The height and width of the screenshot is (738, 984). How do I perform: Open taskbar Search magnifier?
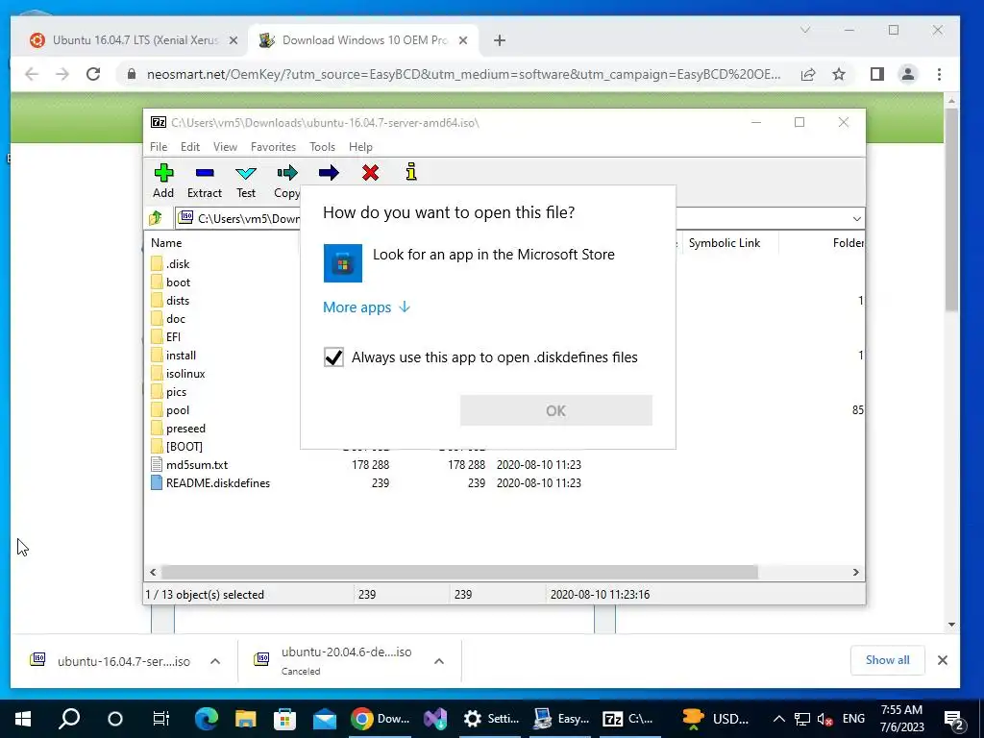[x=69, y=719]
